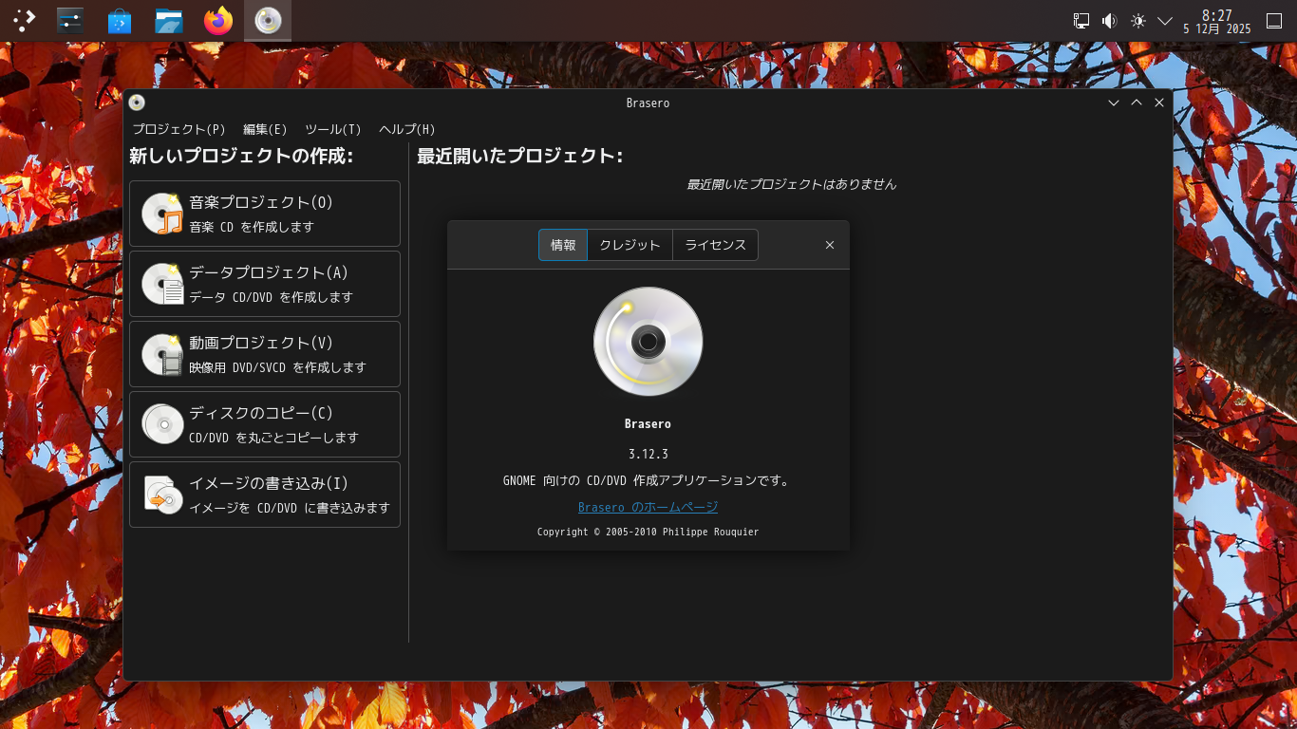
Task: Click the GNOME 向けの CD/DVD description text
Action: (x=648, y=480)
